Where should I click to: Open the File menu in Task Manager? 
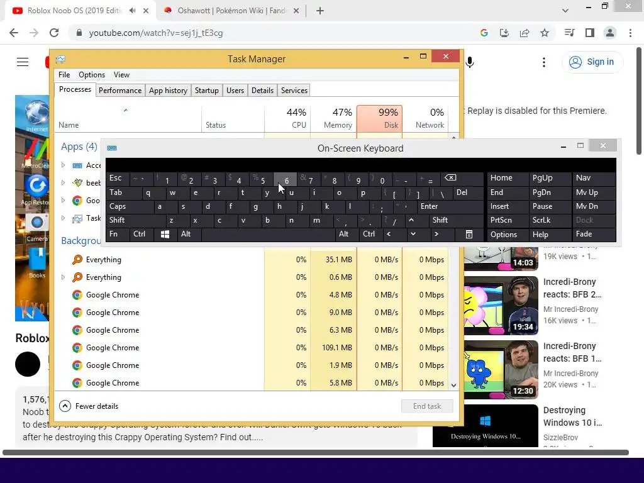(x=64, y=75)
